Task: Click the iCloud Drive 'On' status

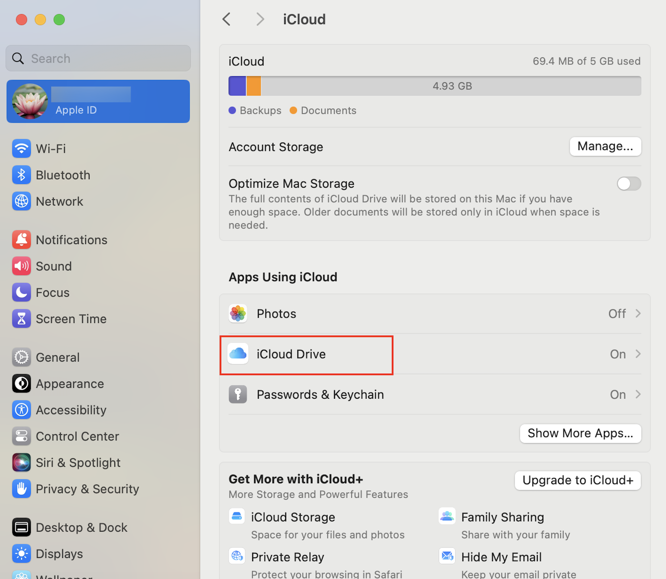Action: click(x=618, y=354)
